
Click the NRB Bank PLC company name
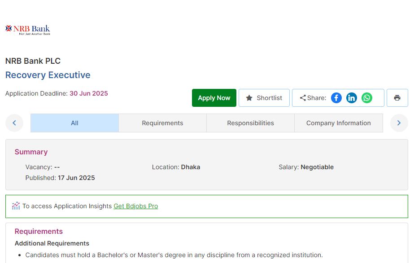click(33, 61)
